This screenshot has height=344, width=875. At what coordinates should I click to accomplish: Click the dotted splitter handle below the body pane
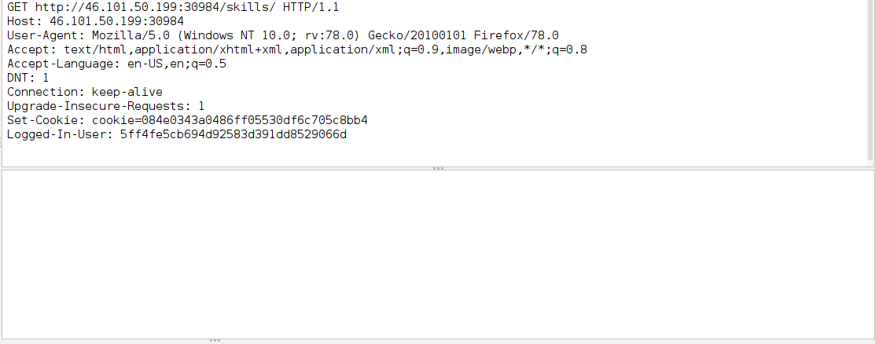coord(215,340)
